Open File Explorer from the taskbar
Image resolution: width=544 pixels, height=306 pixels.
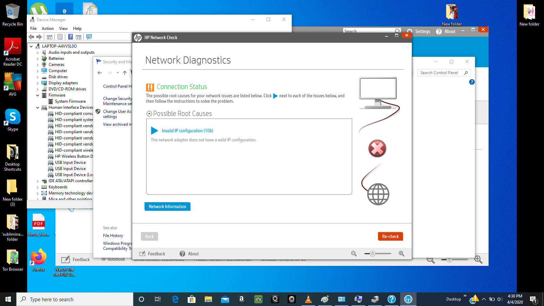click(208, 299)
